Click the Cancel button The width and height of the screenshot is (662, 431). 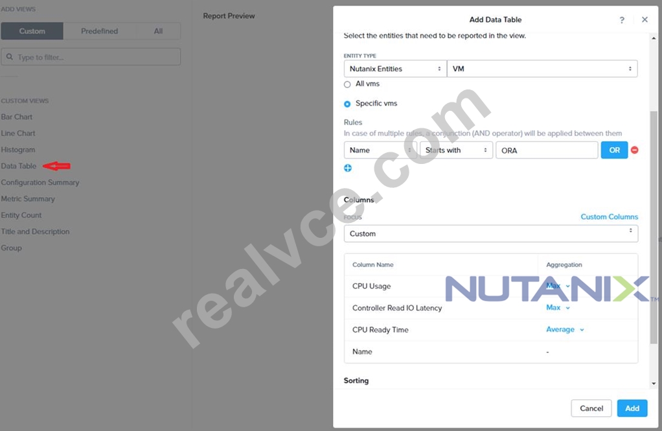pos(591,408)
